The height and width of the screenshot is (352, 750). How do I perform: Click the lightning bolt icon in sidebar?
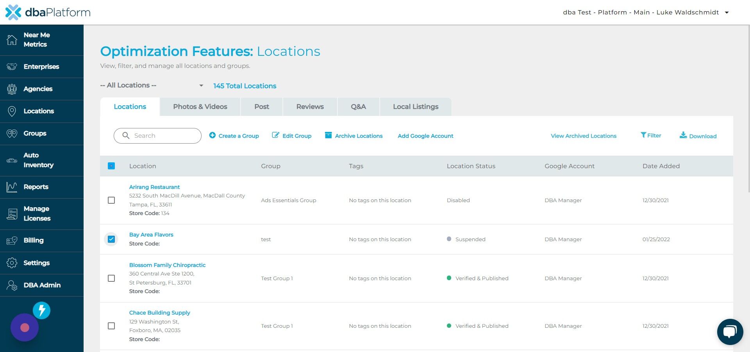point(41,311)
